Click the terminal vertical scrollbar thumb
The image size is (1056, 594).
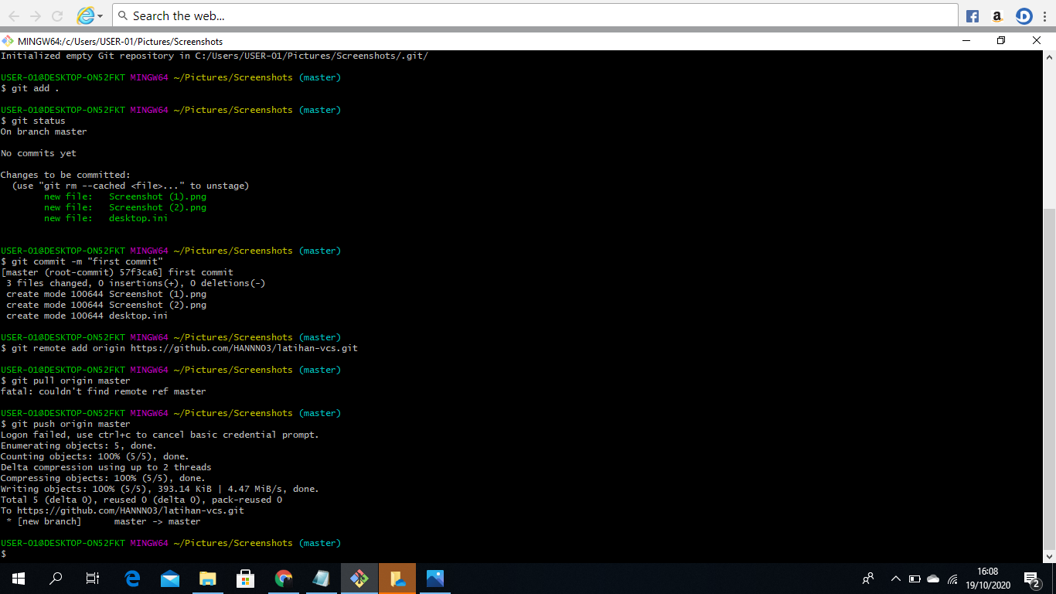pos(1049,379)
